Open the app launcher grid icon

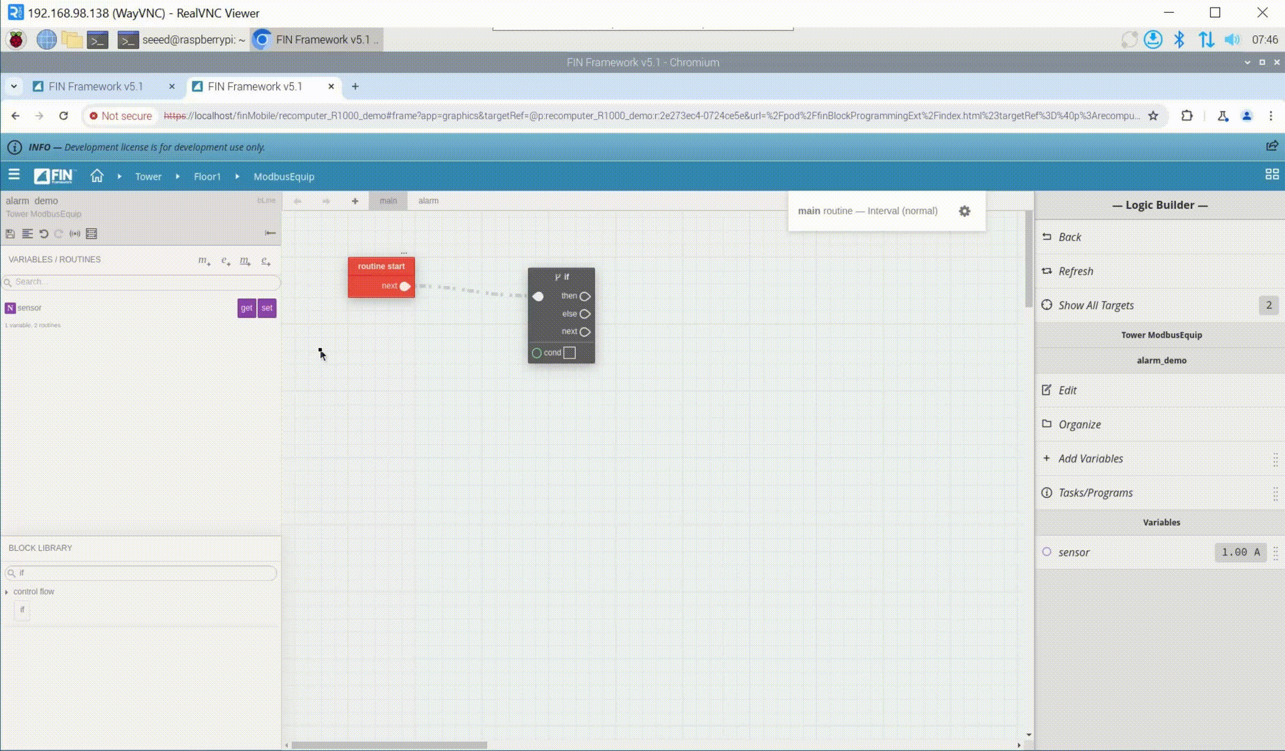pos(1272,175)
